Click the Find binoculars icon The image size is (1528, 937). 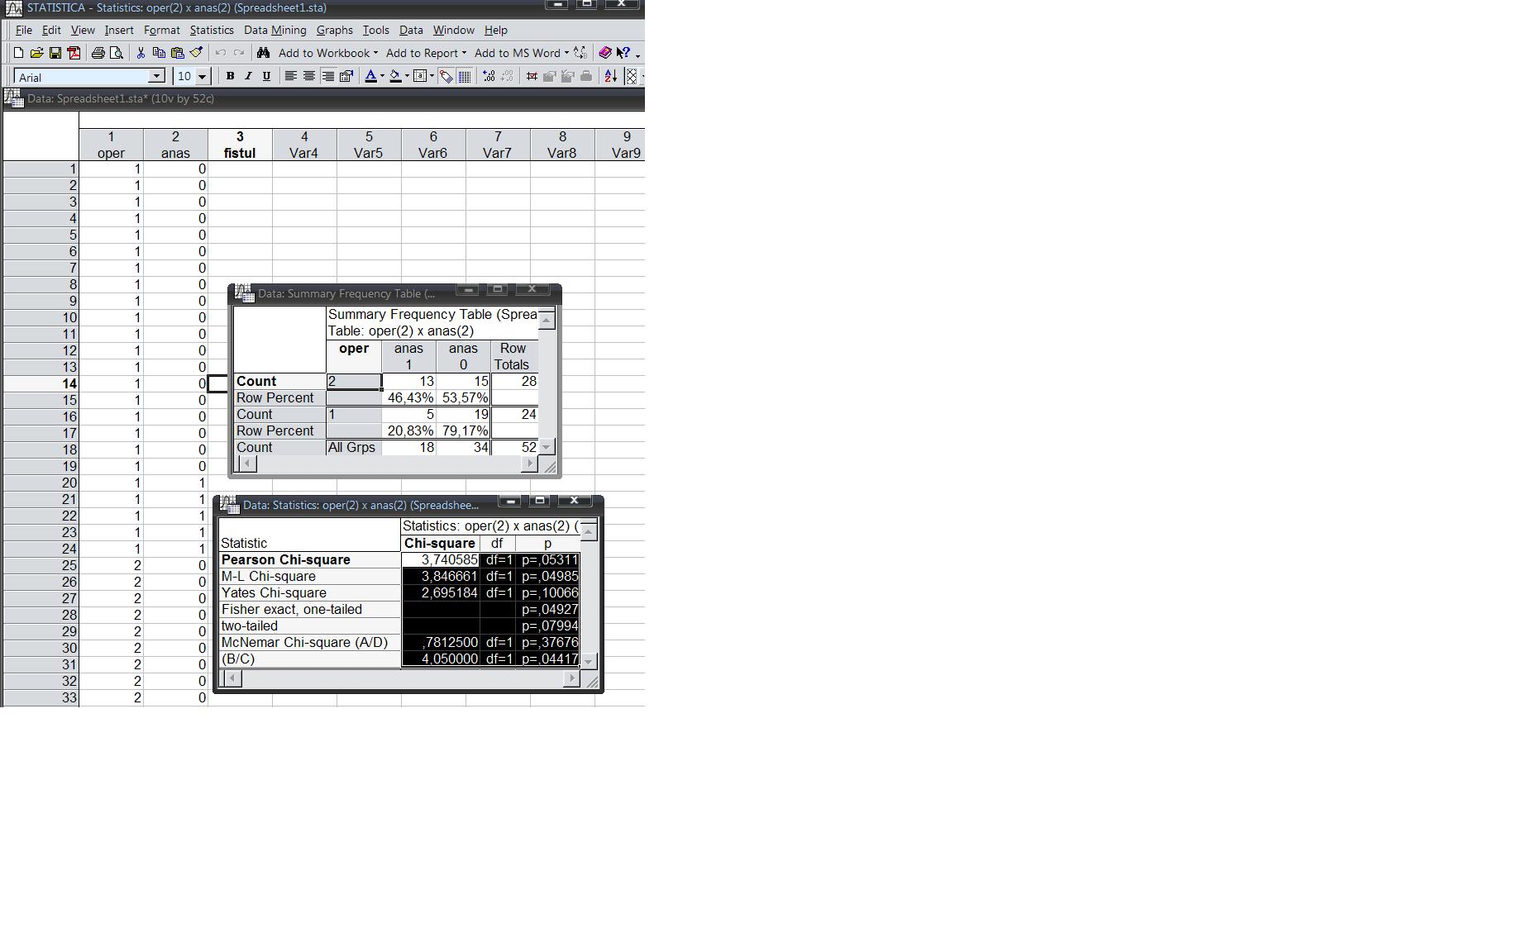(263, 53)
